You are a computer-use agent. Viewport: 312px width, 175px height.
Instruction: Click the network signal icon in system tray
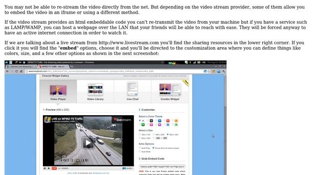pyautogui.click(x=195, y=62)
